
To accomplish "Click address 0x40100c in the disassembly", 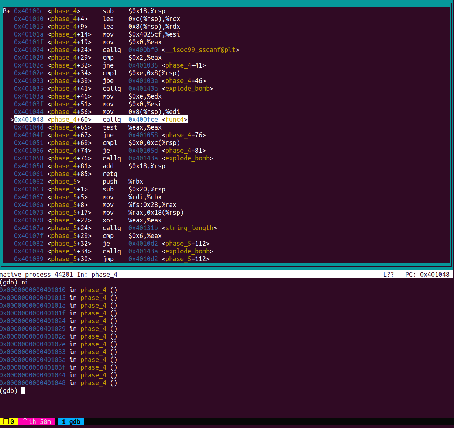I will (29, 11).
